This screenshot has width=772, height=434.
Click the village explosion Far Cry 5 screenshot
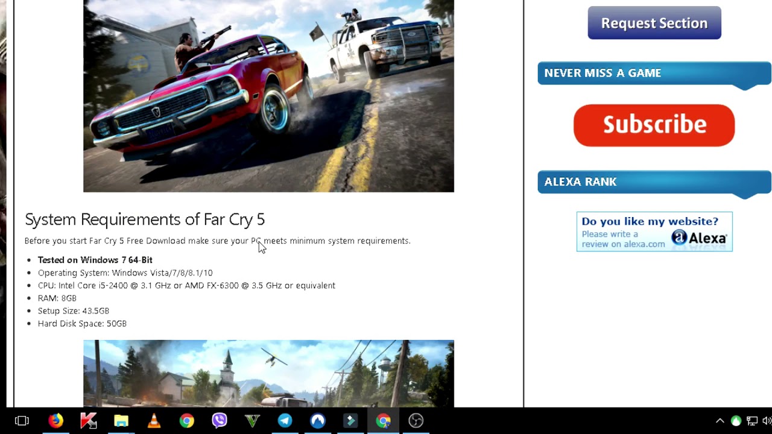click(268, 373)
